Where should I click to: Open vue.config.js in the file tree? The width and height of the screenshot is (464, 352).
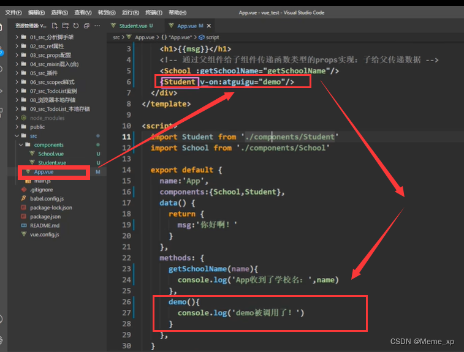(x=44, y=234)
